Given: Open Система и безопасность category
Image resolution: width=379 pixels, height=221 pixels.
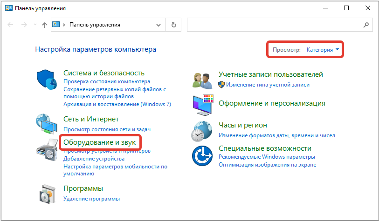Looking at the screenshot, I should [103, 73].
